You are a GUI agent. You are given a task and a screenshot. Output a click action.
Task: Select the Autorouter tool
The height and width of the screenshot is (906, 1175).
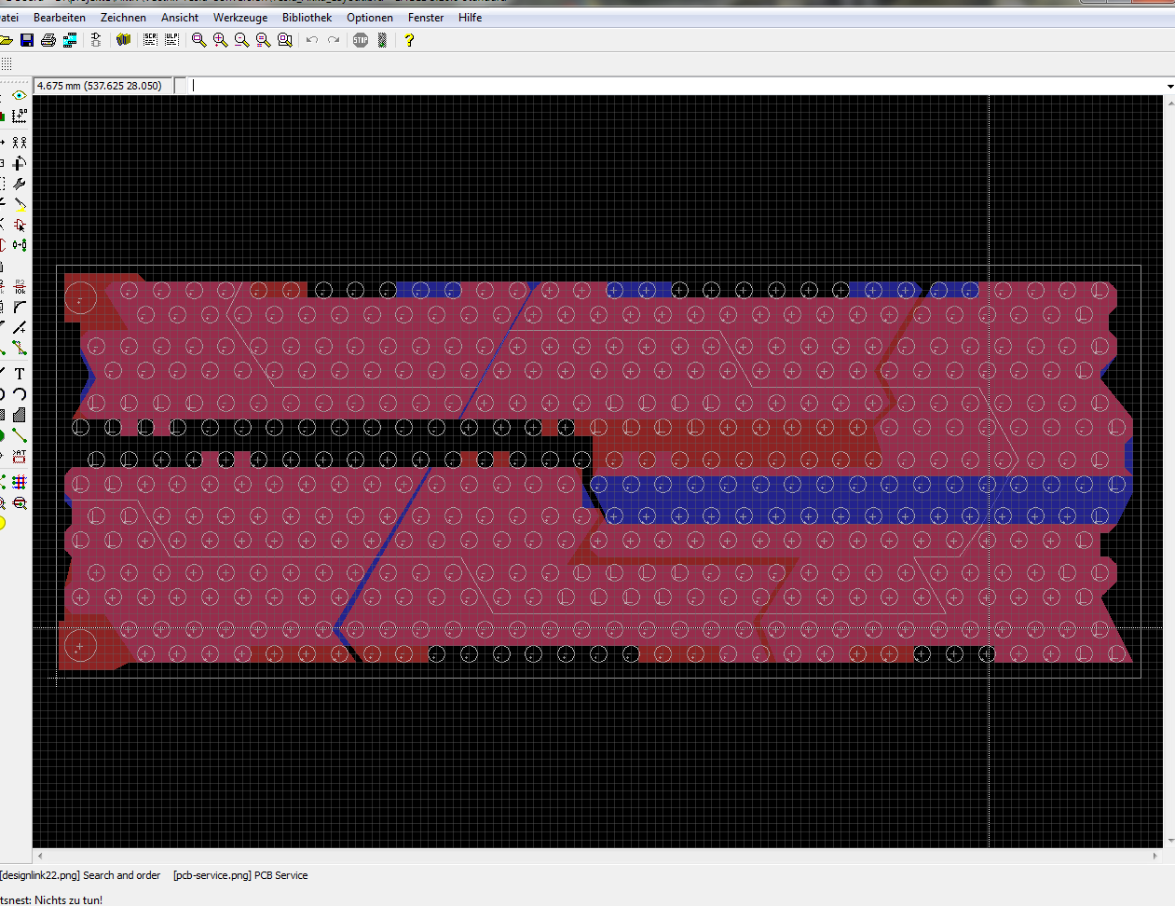click(x=20, y=482)
